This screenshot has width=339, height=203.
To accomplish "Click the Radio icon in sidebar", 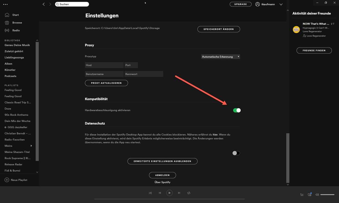I will tap(7, 30).
